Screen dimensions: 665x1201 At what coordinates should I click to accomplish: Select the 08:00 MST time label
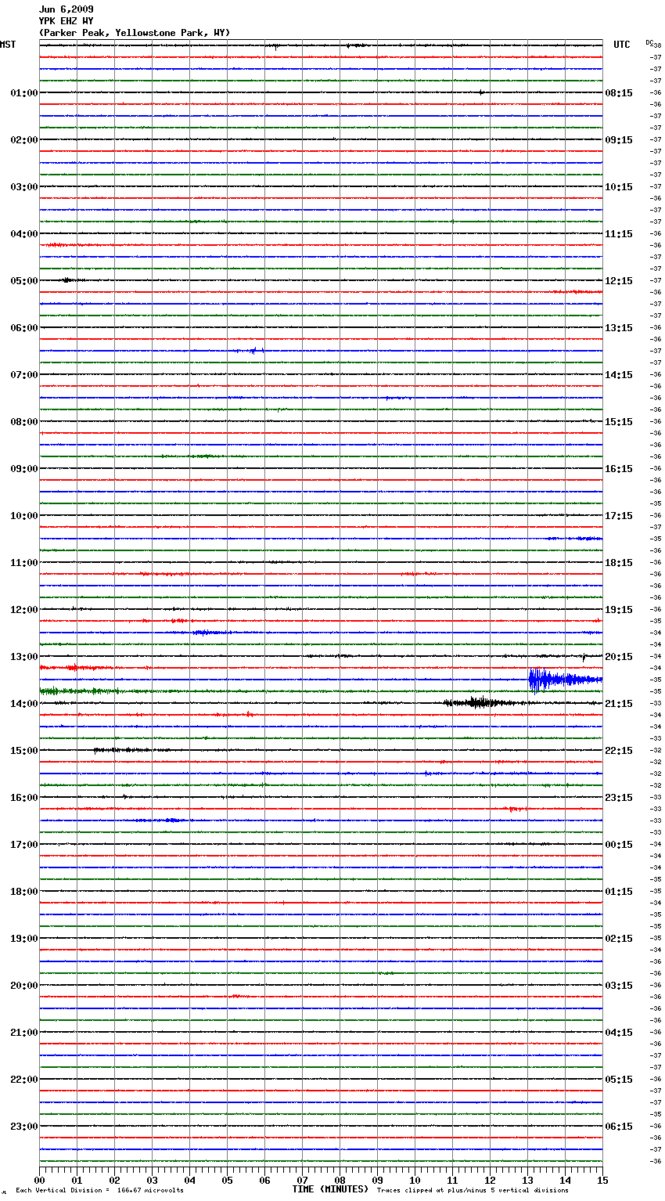point(23,422)
